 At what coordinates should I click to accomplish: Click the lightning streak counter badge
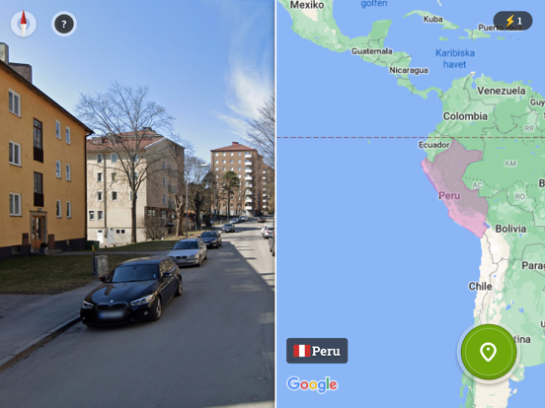tap(512, 21)
